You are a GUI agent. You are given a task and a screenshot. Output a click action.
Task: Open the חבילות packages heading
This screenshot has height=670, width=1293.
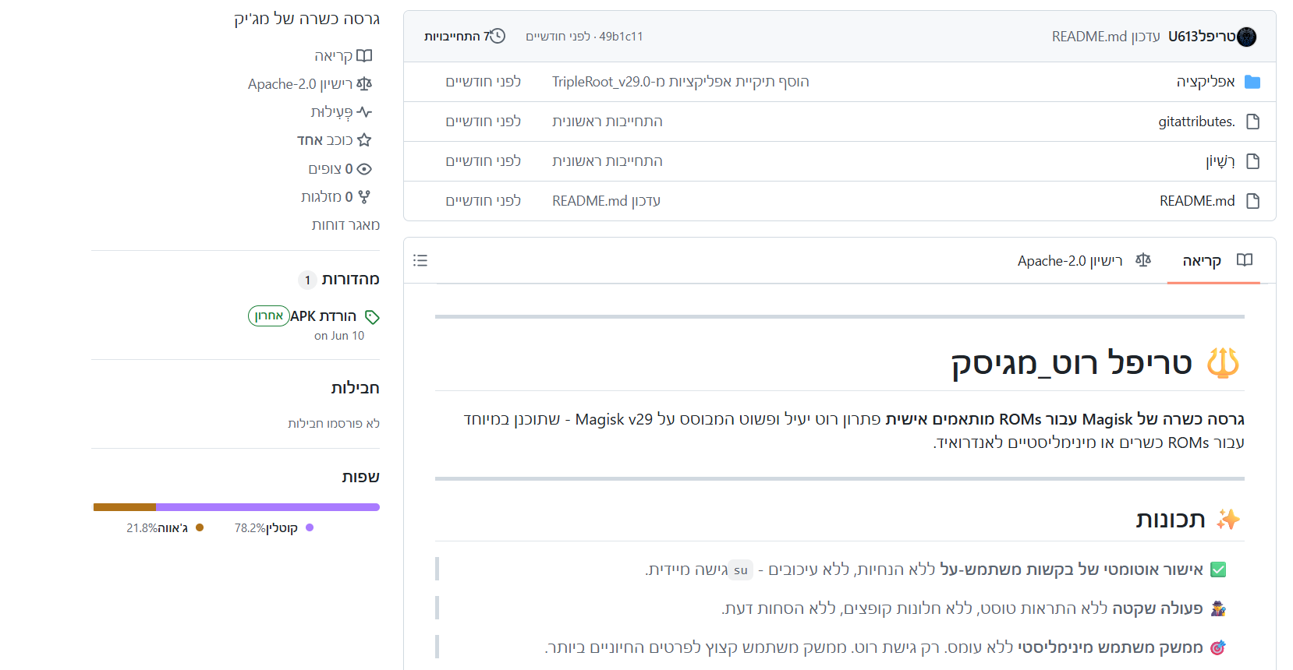(x=355, y=388)
